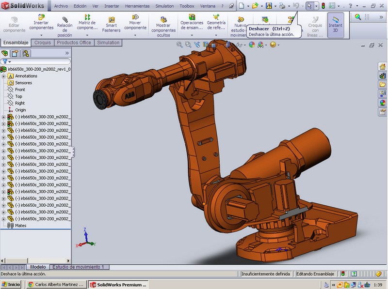Open the Insertar menu
The image size is (388, 289).
pos(112,6)
